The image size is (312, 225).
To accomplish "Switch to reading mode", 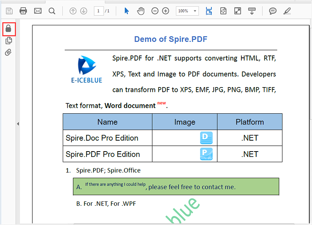I will tap(252, 11).
